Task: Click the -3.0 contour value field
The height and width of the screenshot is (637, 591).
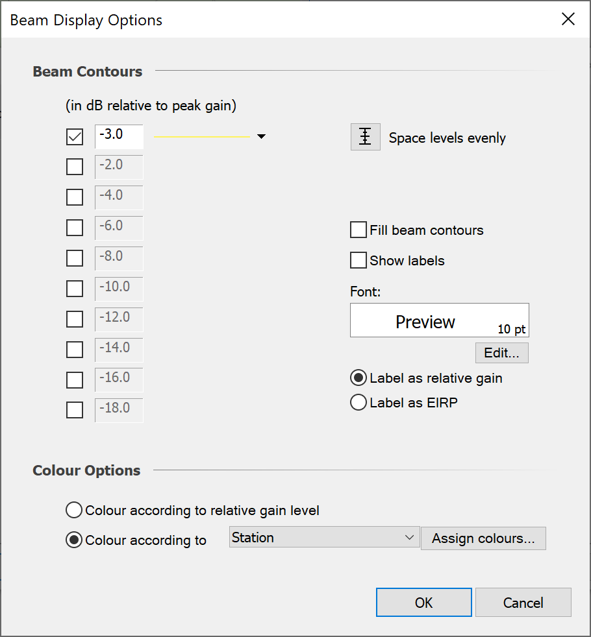Action: (119, 136)
